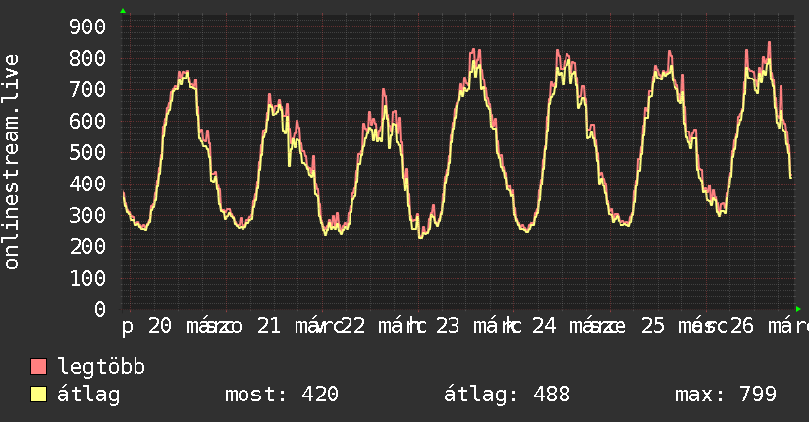Click the pink legtöbb legend swatch
Viewport: 809px width, 422px height.
38,366
